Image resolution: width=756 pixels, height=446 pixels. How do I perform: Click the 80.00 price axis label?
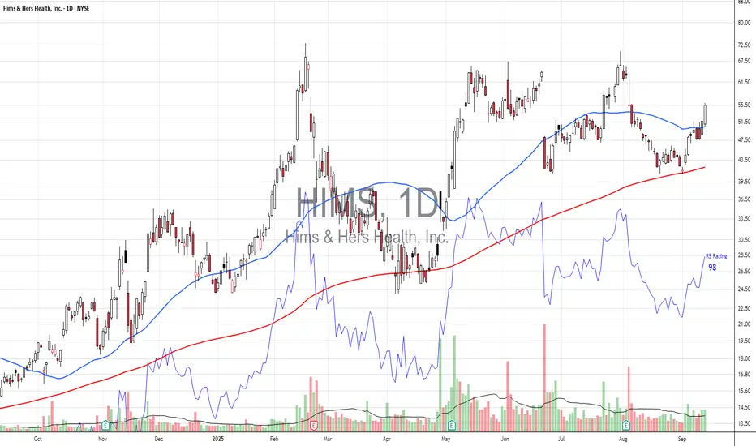744,23
